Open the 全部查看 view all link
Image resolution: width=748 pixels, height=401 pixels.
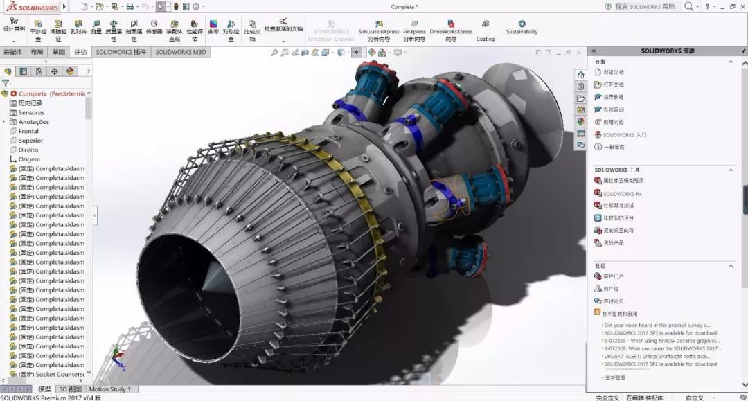pyautogui.click(x=614, y=377)
